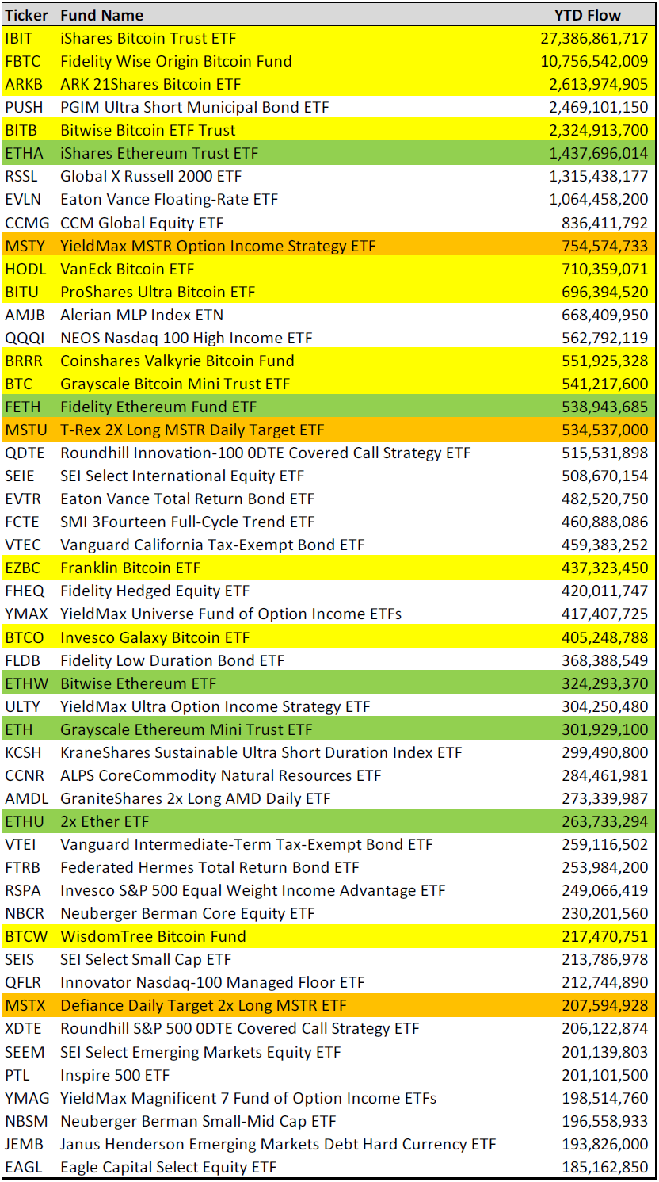This screenshot has height=1182, width=659.
Task: Select iShares Bitcoin Trust ETF fund name
Action: tap(148, 38)
